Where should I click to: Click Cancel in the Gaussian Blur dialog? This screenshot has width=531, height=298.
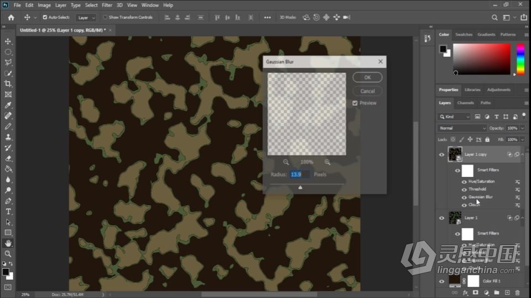367,91
